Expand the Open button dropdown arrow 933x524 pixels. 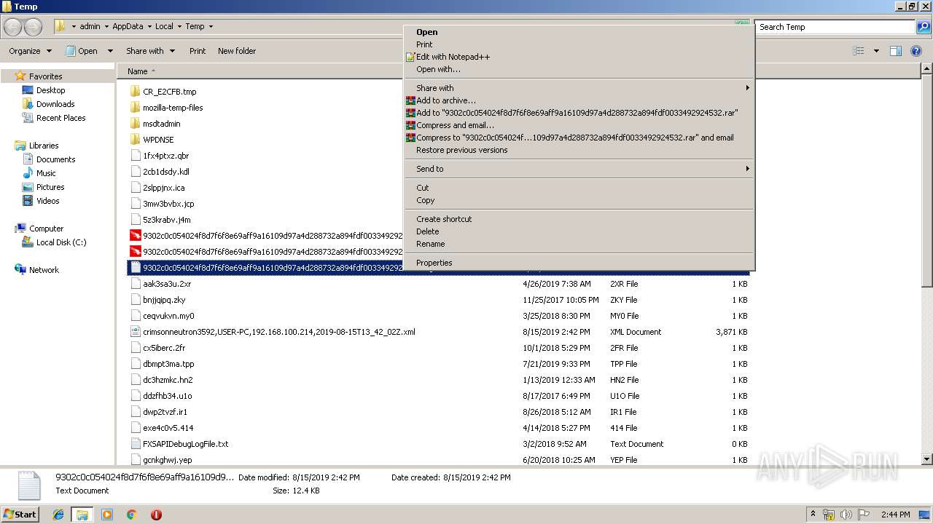point(110,51)
